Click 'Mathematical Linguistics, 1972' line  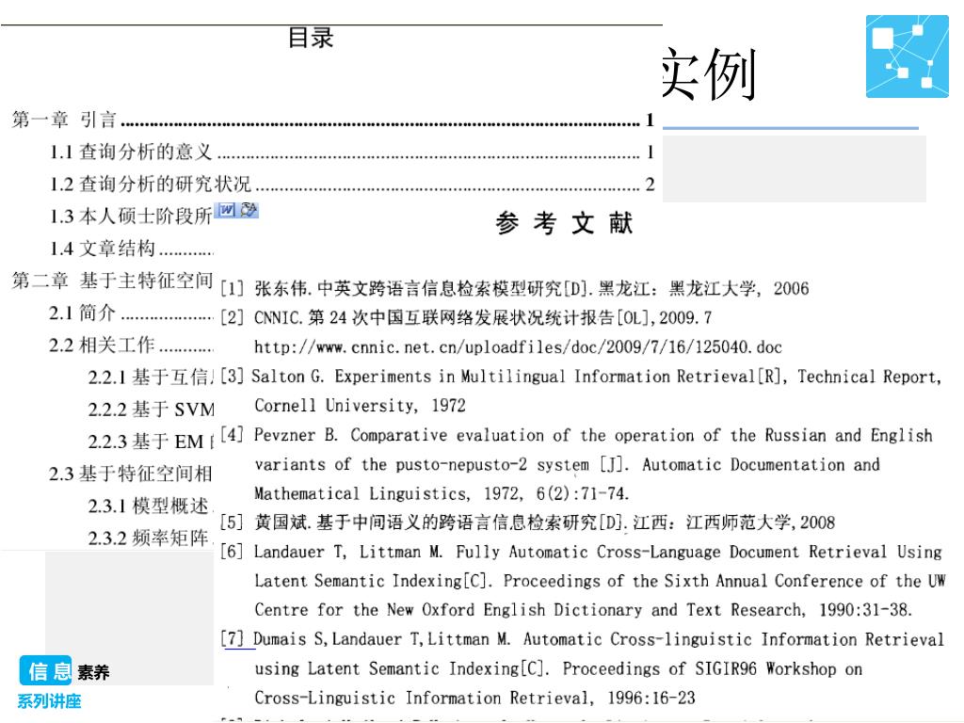pos(442,493)
